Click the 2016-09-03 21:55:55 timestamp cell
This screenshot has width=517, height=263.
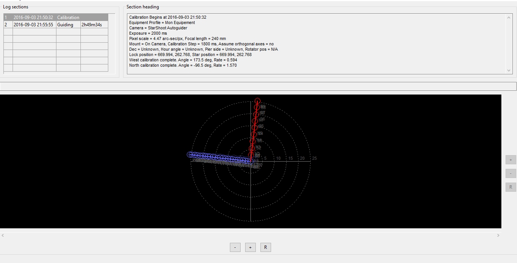point(34,25)
